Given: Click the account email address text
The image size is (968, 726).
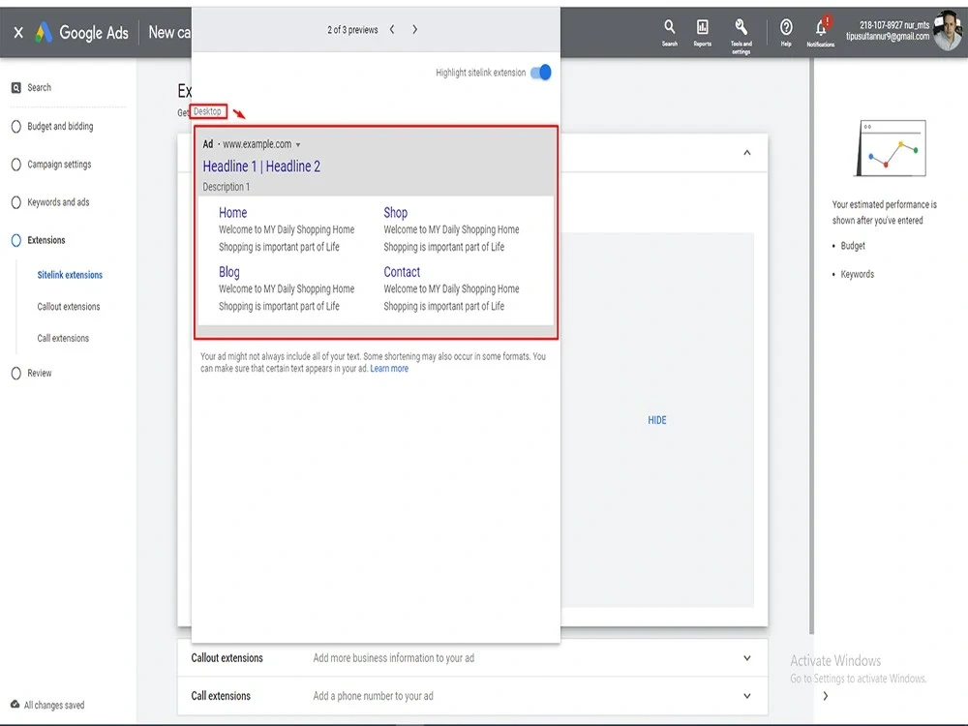Looking at the screenshot, I should coord(888,37).
